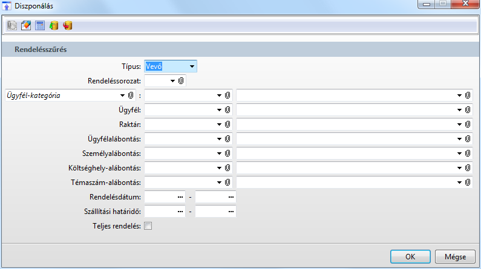Minimize the Diszponálás window
Screen dimensions: 481x269
[426, 4]
